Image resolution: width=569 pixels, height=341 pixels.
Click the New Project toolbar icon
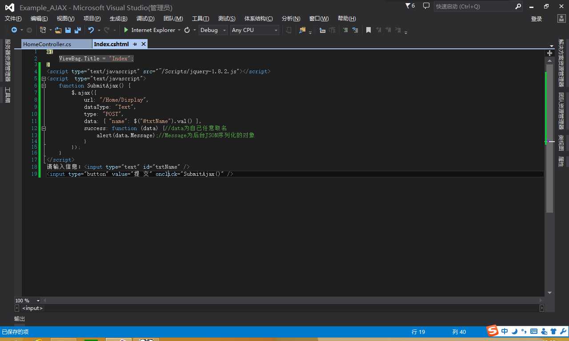pos(43,30)
